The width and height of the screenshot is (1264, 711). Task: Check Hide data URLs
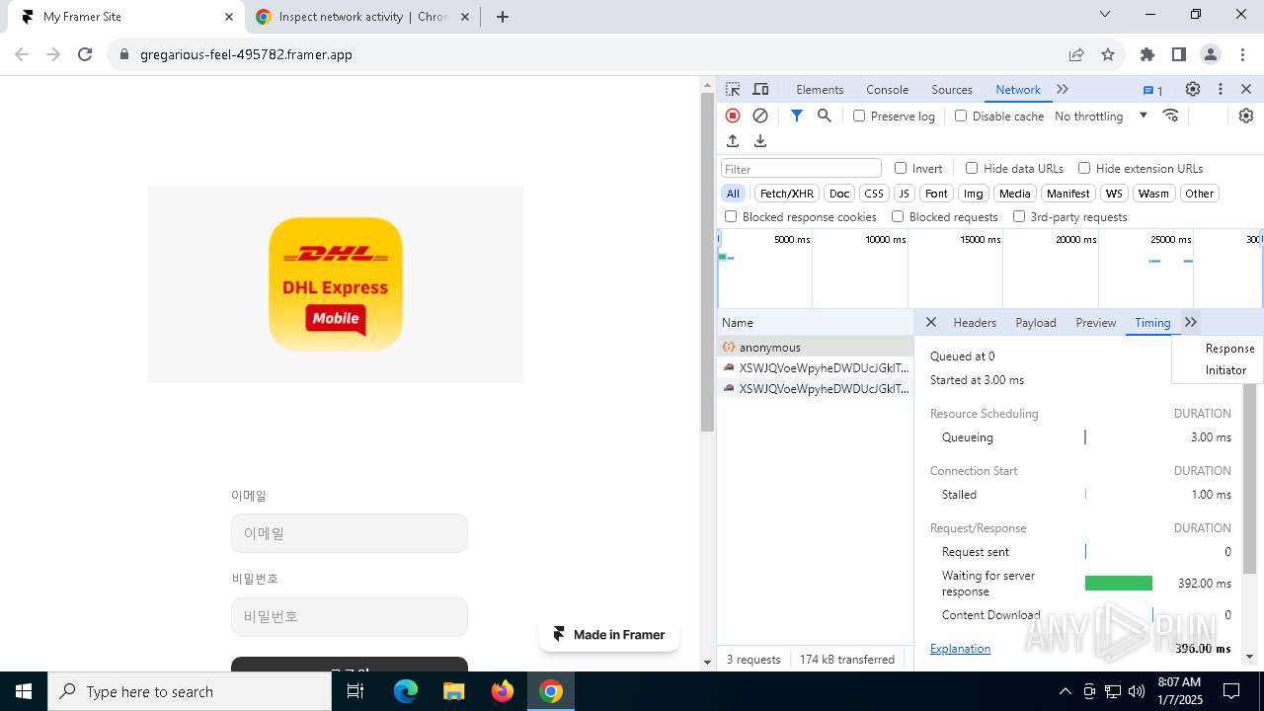coord(972,168)
